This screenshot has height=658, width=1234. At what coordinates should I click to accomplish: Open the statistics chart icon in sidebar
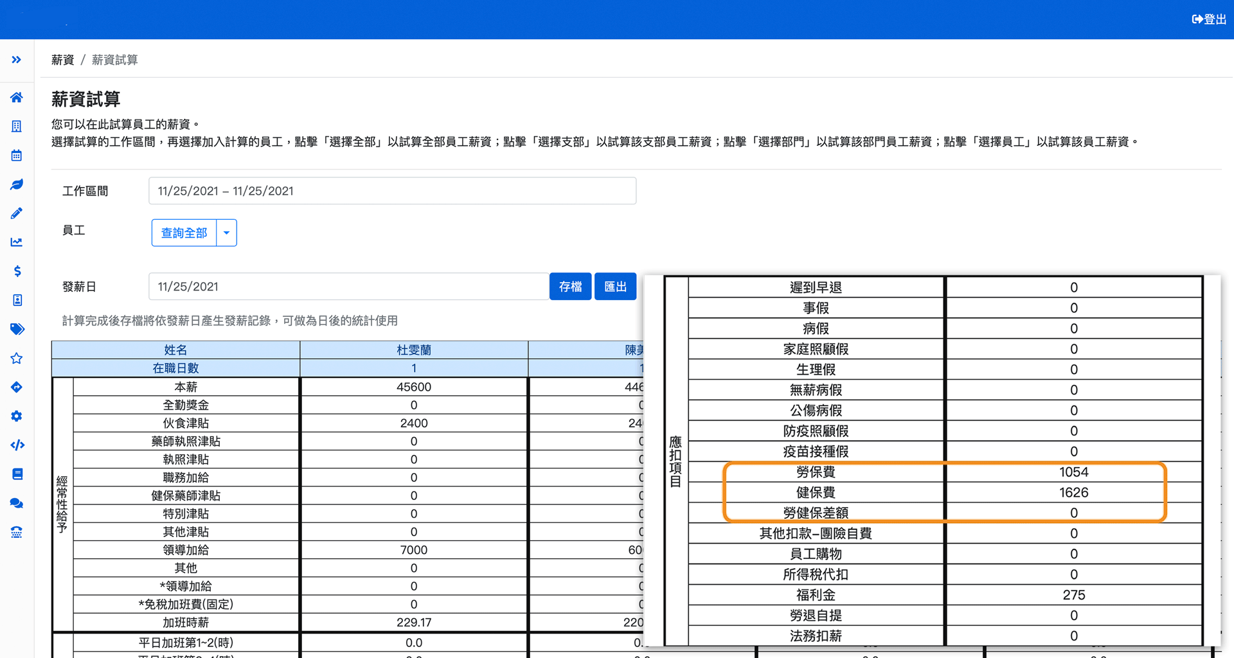click(16, 242)
